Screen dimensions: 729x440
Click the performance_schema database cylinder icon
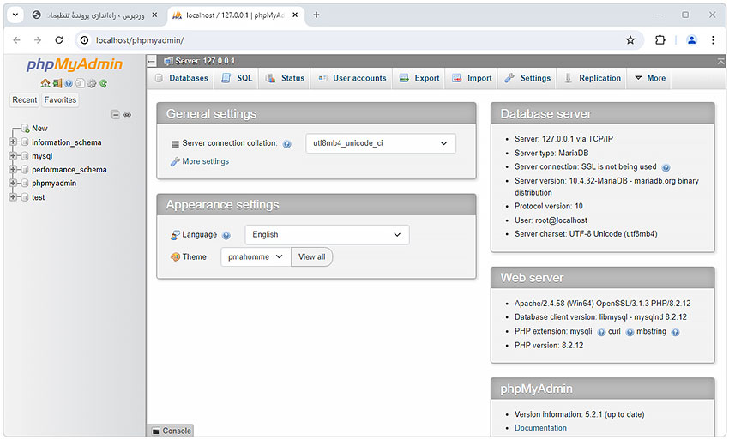point(25,169)
